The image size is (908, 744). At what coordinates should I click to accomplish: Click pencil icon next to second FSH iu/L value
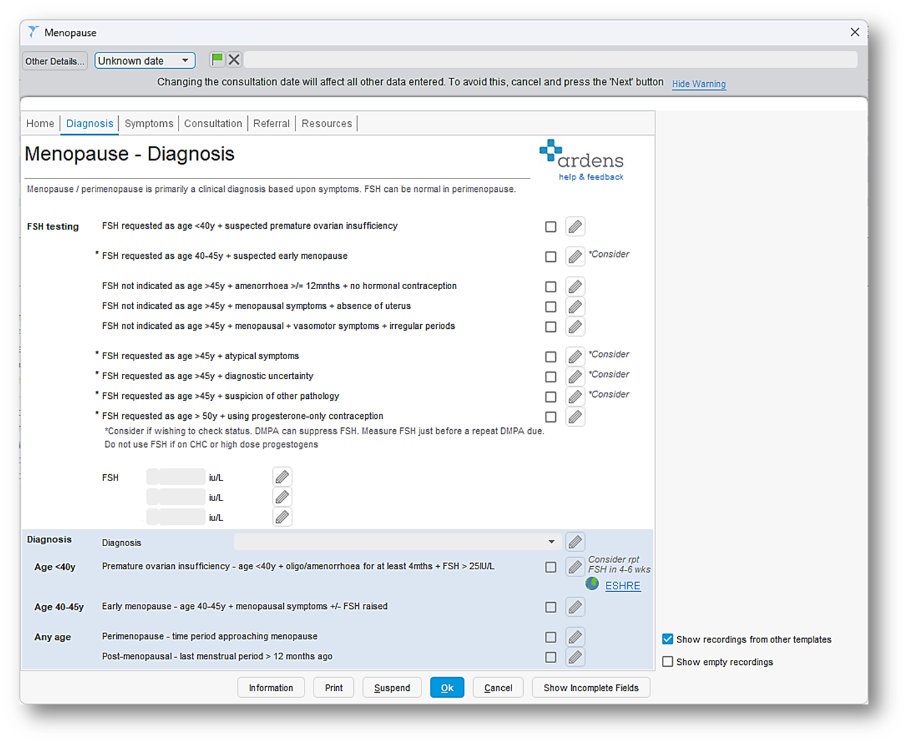(282, 497)
